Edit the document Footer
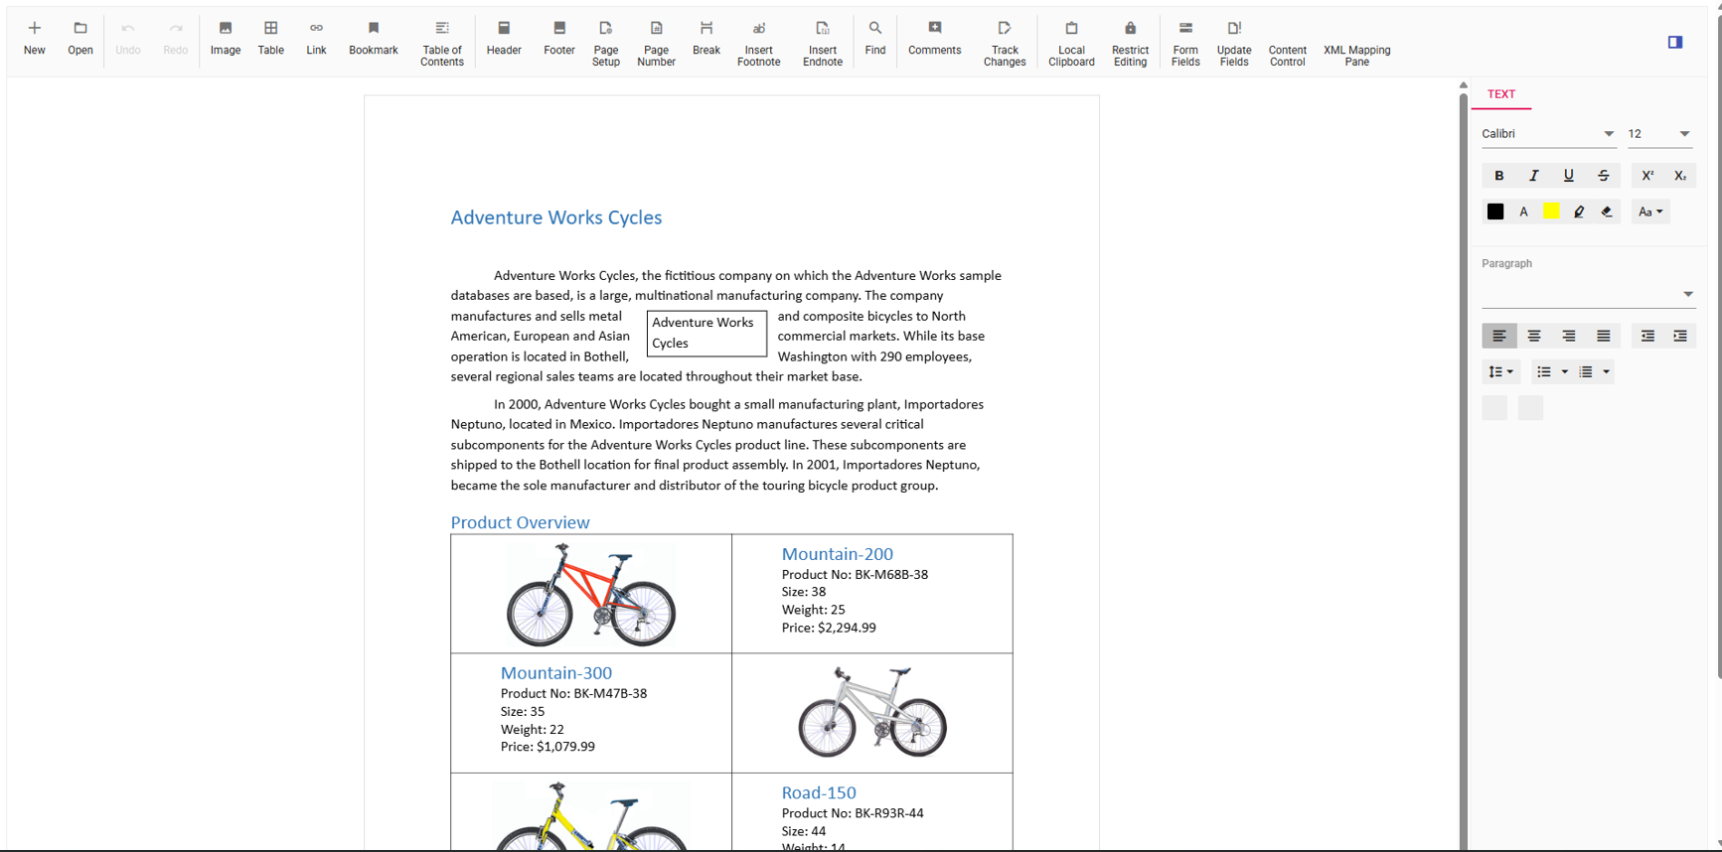Viewport: 1722px width, 852px height. pyautogui.click(x=559, y=39)
